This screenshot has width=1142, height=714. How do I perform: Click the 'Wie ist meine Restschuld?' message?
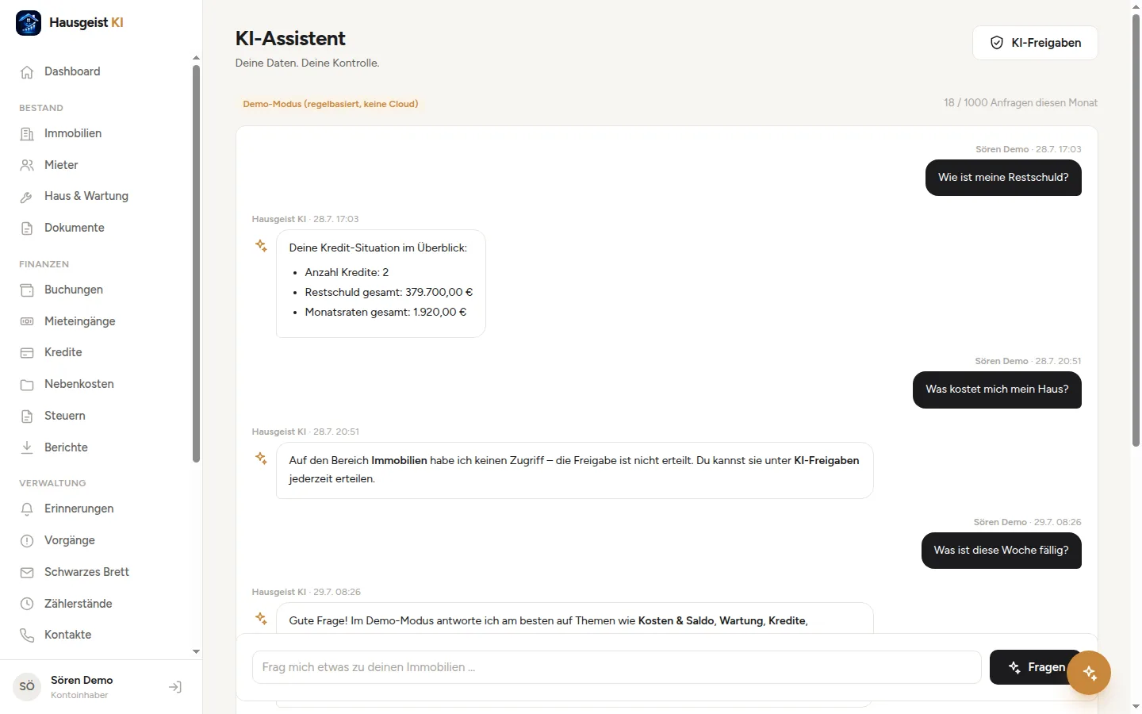(1003, 178)
